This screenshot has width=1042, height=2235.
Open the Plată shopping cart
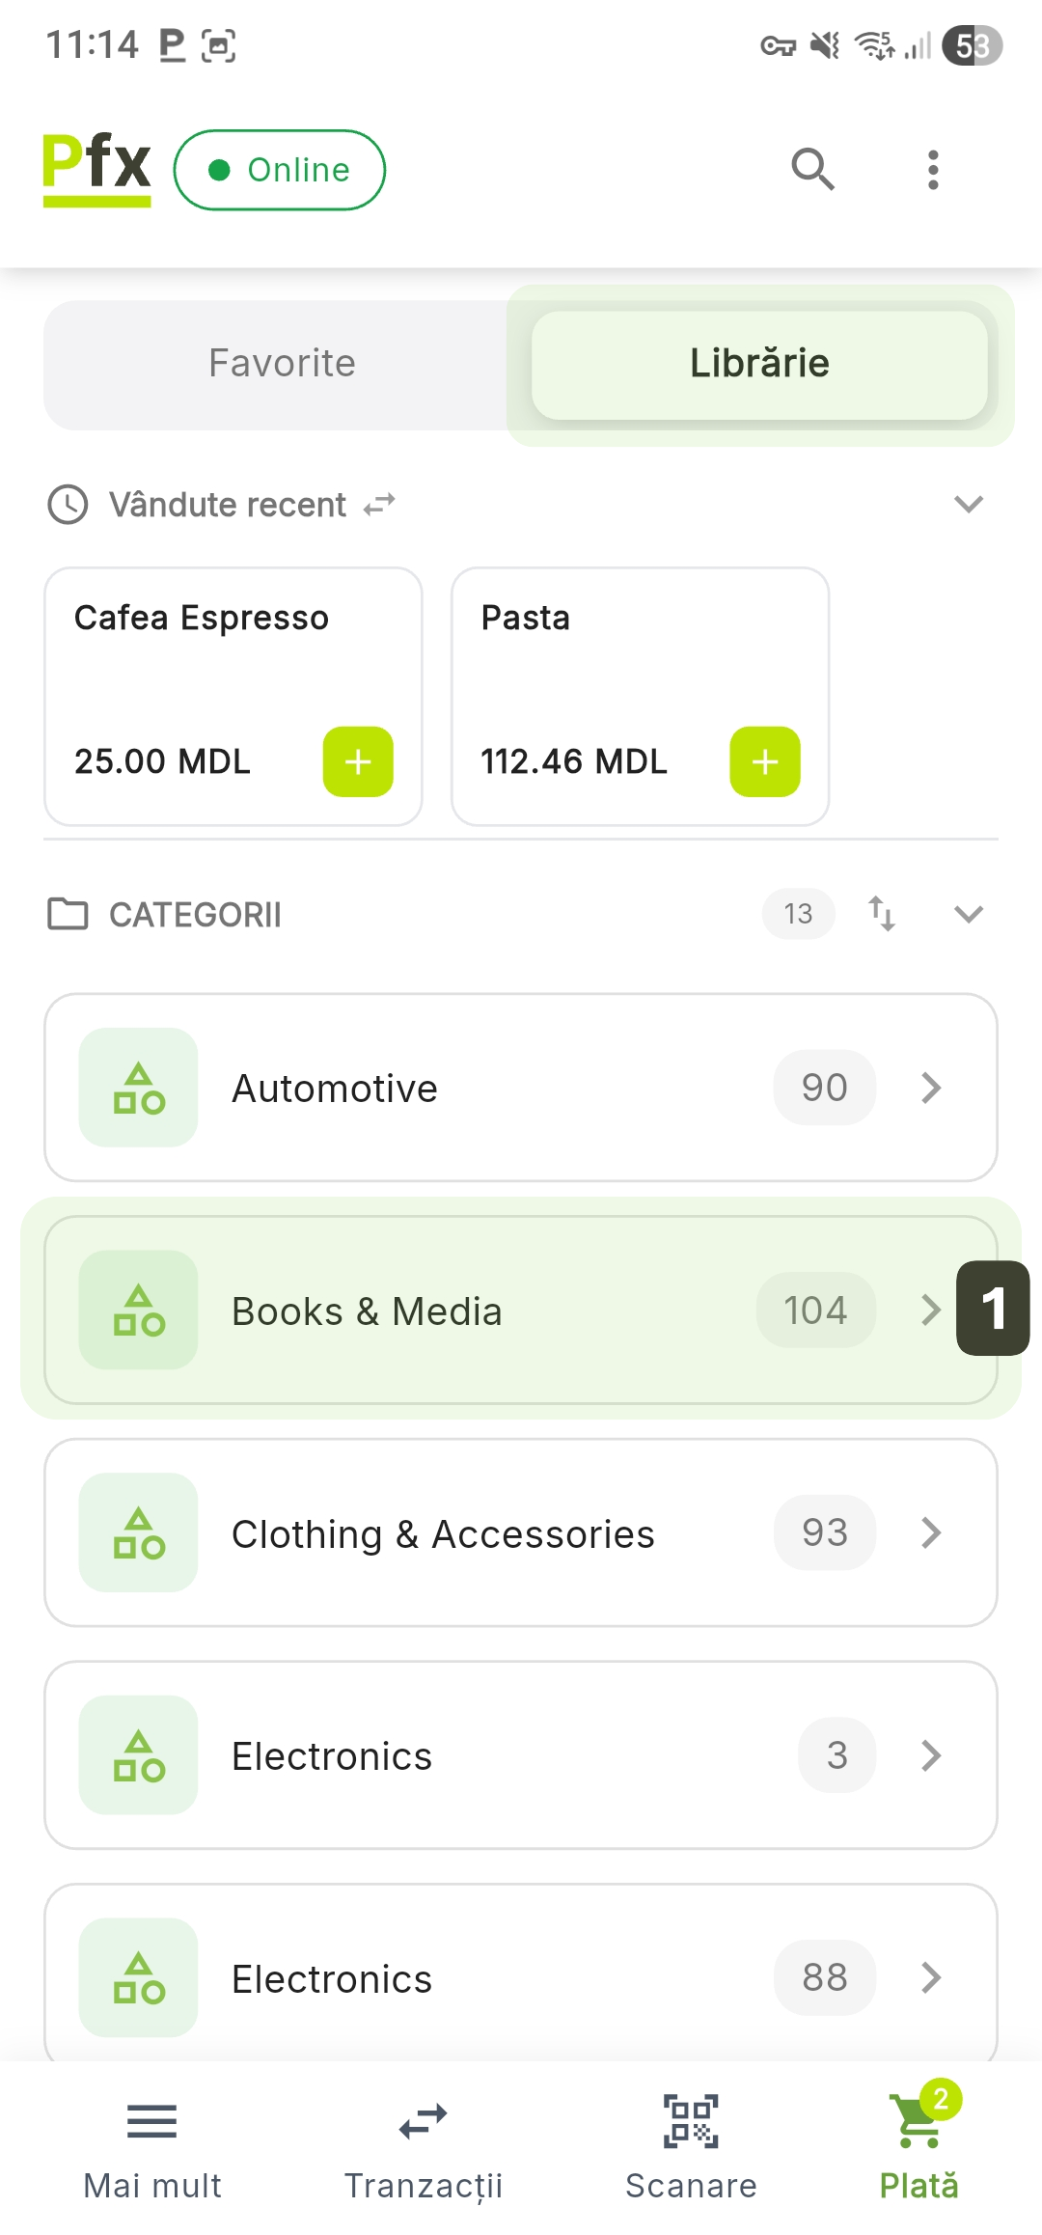pyautogui.click(x=919, y=2144)
